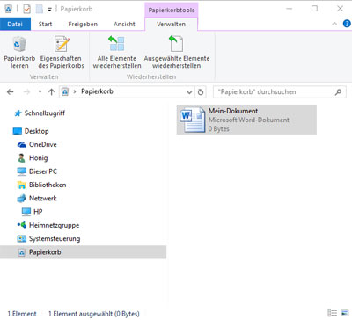Click the quick access properties checkmark icon

click(26, 10)
